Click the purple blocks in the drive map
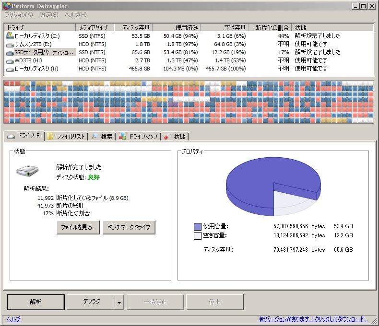The image size is (379, 326). pyautogui.click(x=173, y=105)
